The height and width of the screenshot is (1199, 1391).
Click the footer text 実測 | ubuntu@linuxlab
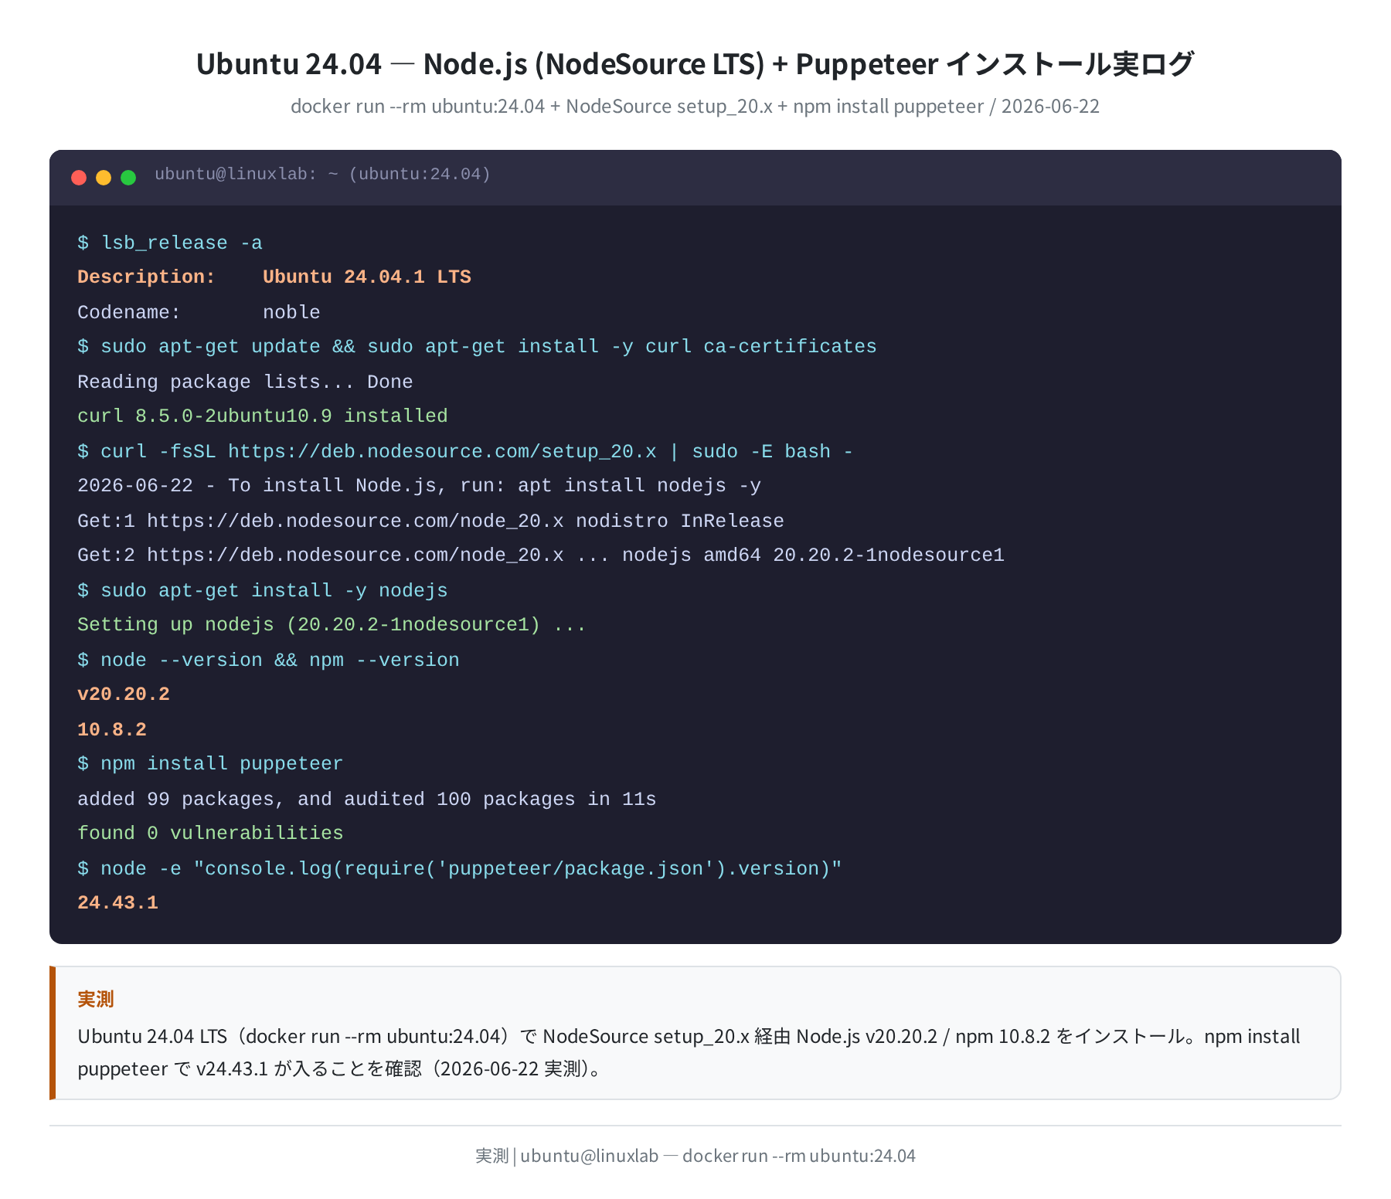pyautogui.click(x=695, y=1156)
